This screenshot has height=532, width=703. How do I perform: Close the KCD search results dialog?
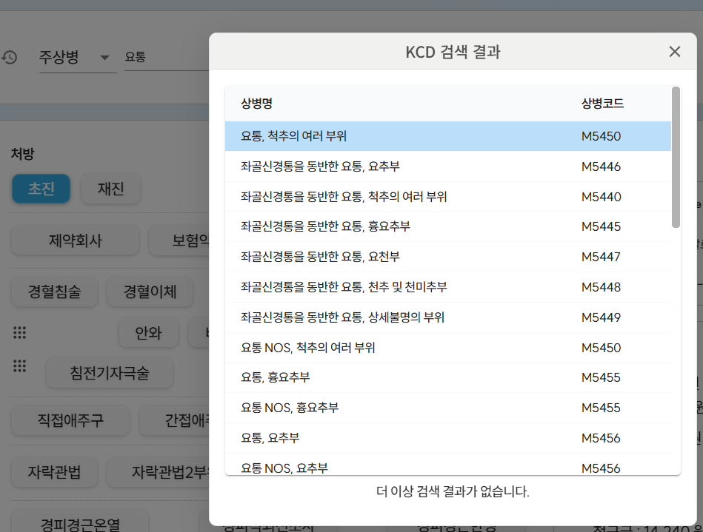click(674, 52)
